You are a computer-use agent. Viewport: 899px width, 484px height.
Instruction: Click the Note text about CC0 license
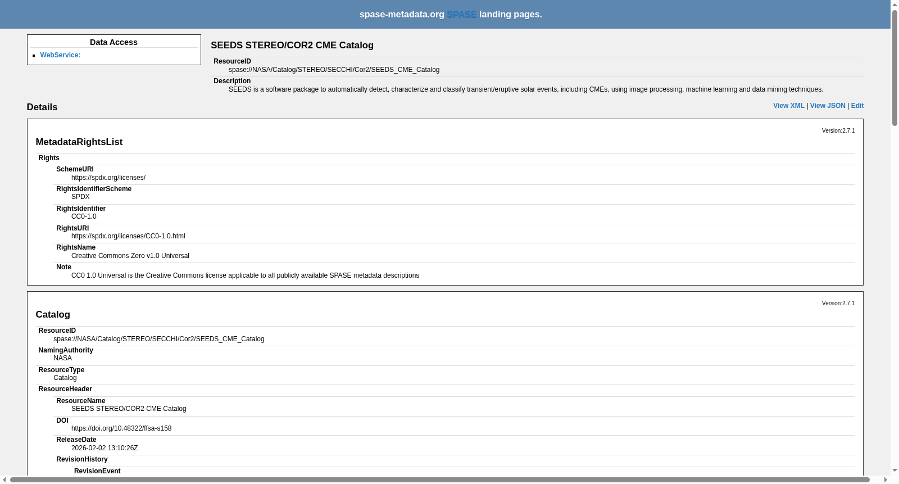click(245, 275)
